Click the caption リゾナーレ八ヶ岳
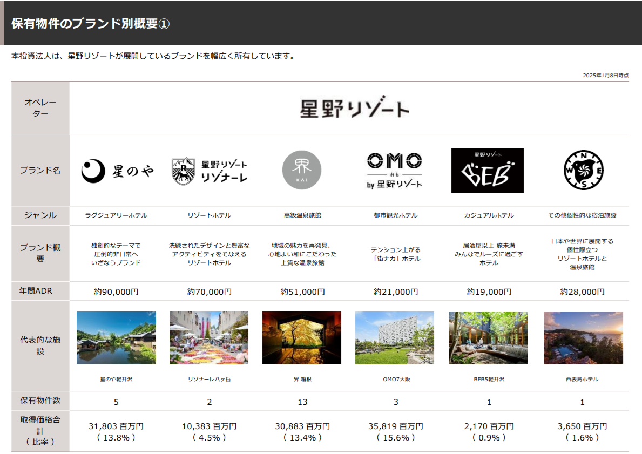The height and width of the screenshot is (454, 642). click(209, 380)
